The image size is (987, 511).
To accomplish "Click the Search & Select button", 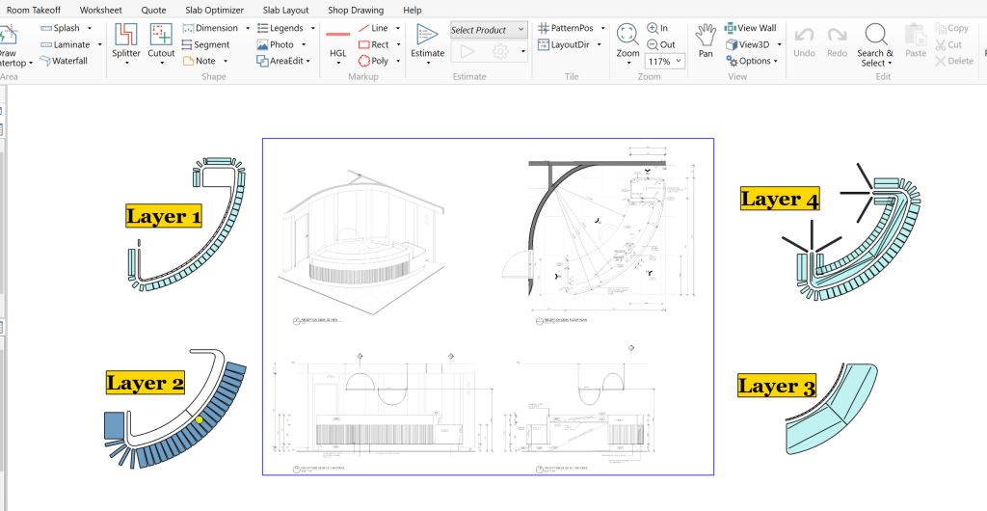I will pos(874,44).
